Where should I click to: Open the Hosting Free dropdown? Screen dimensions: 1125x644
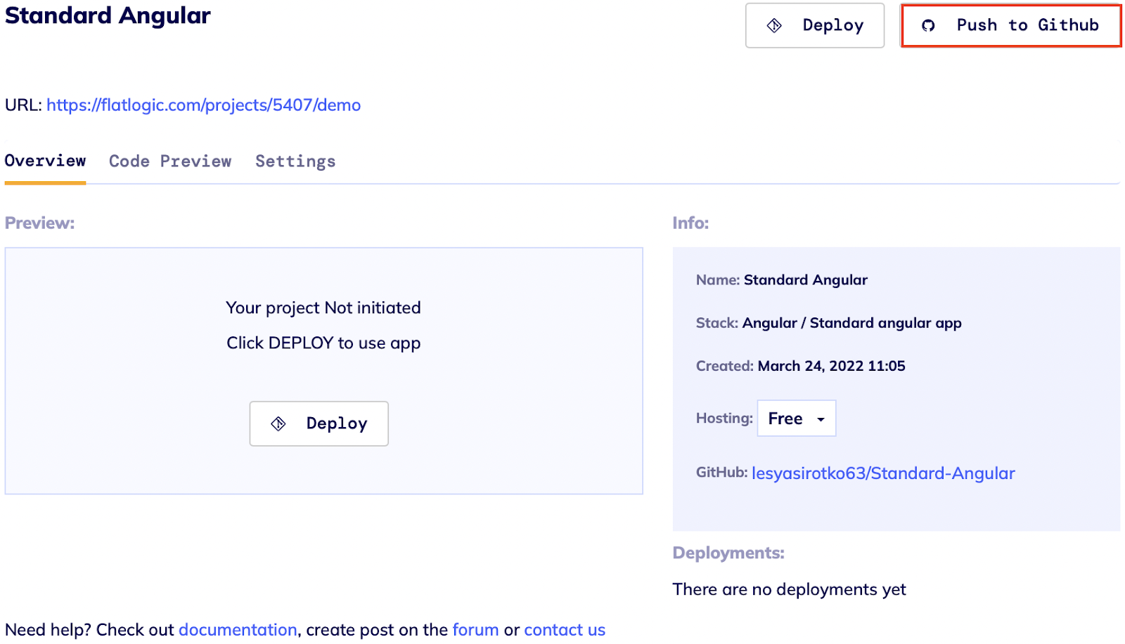tap(796, 419)
